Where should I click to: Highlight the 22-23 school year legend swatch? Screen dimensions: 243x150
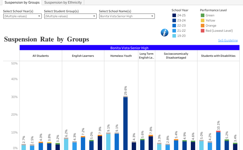174,26
